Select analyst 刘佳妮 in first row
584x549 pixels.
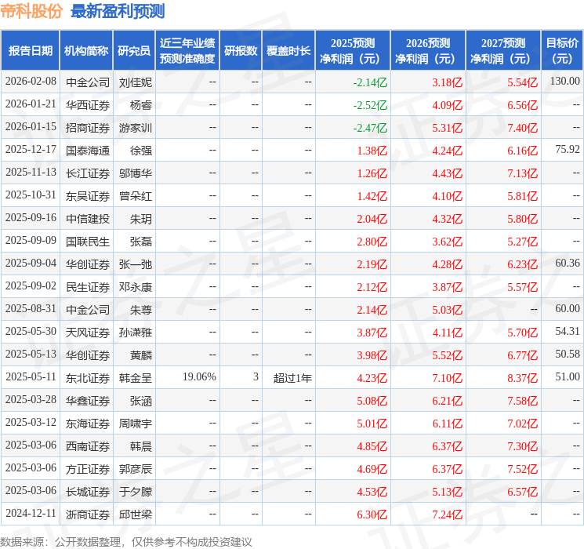tap(136, 82)
